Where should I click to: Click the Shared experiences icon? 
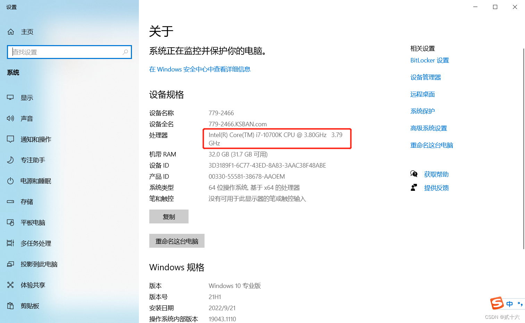10,285
